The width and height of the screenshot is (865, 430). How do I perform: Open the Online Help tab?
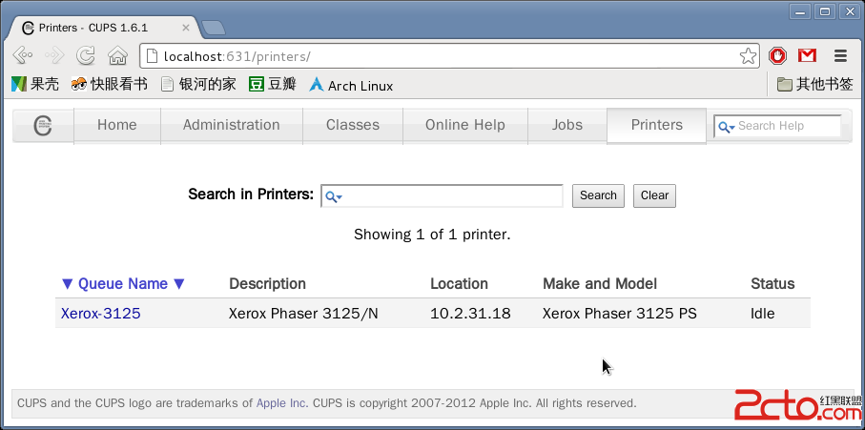click(x=465, y=125)
